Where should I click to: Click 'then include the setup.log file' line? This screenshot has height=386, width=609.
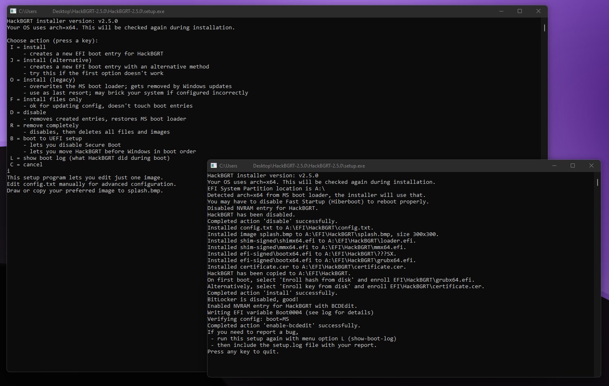click(294, 345)
